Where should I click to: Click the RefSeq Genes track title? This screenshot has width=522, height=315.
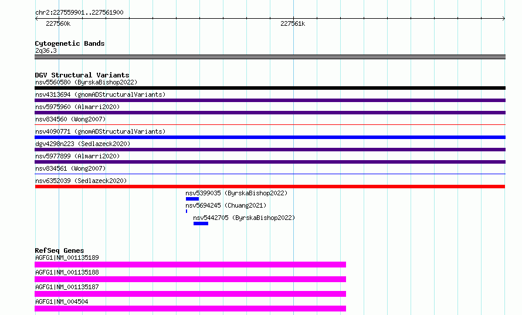(x=59, y=250)
